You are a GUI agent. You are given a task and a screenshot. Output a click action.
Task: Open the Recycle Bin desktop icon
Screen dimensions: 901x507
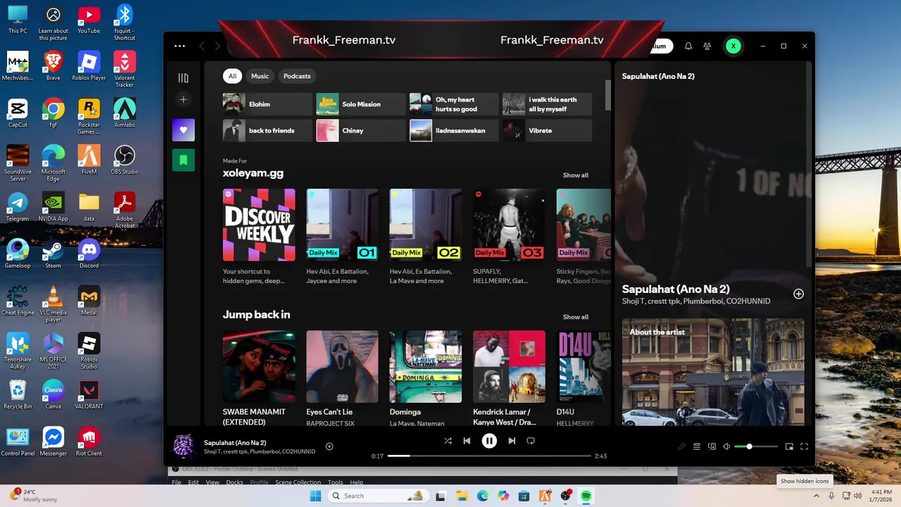click(x=18, y=394)
